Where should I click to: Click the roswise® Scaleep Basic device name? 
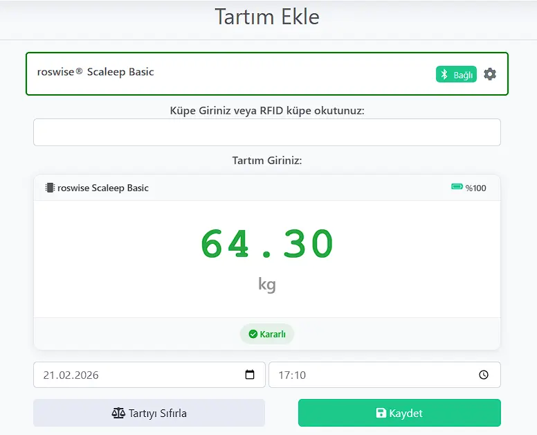[95, 72]
